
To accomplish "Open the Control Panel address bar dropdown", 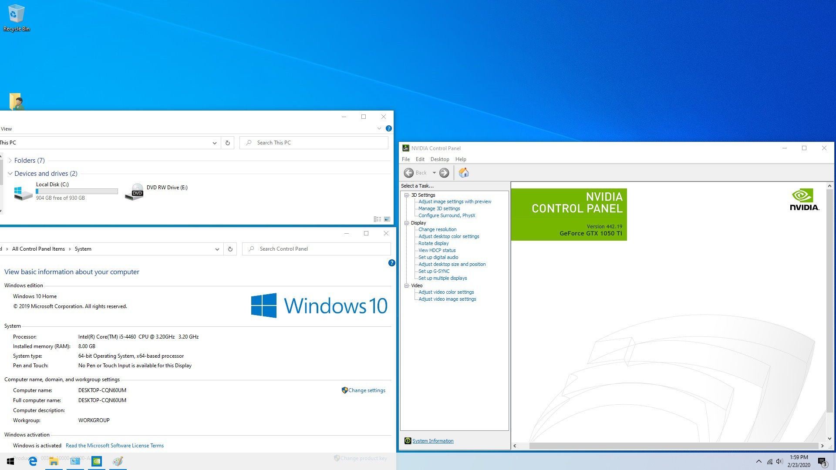I will (217, 249).
